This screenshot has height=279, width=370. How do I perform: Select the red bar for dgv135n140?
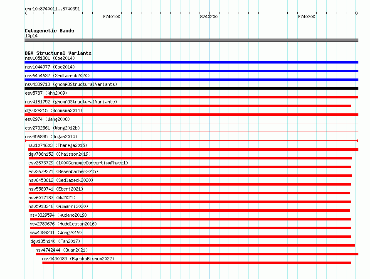point(193,245)
